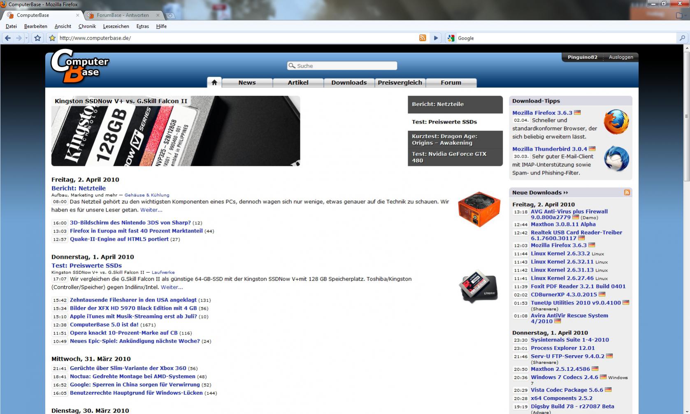
Task: Open Test: Preiswerte SSDs article headline
Action: pos(86,265)
